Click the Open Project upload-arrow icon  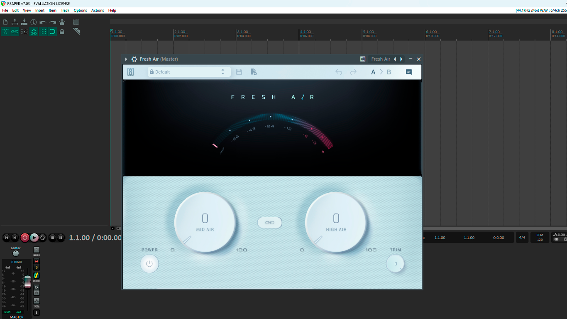click(x=15, y=22)
